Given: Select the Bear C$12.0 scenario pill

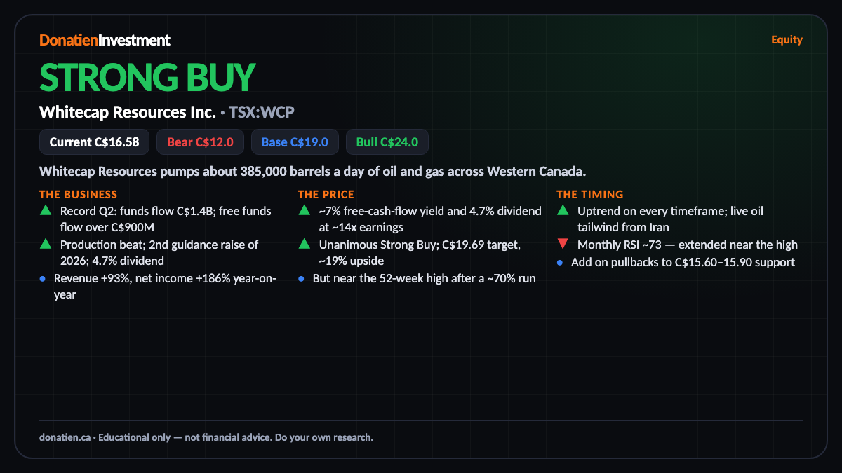Looking at the screenshot, I should coord(200,142).
